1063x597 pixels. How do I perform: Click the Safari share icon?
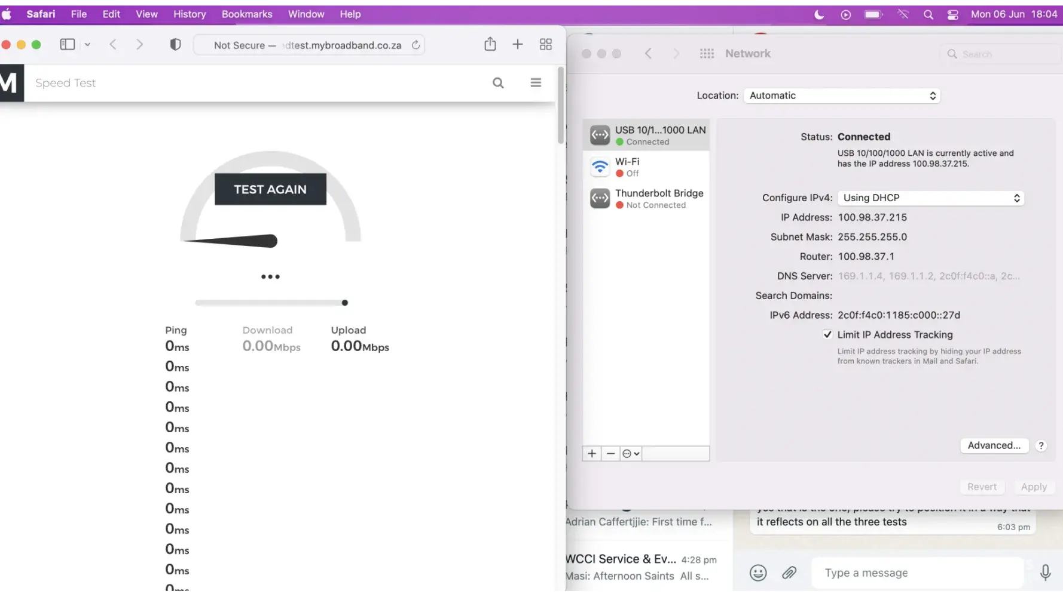pos(490,44)
